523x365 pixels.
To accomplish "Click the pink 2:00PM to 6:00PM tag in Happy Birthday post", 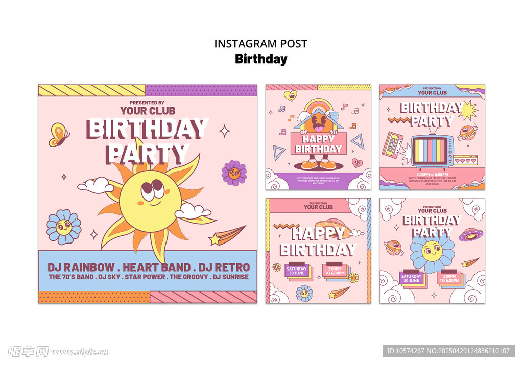I will click(x=335, y=271).
